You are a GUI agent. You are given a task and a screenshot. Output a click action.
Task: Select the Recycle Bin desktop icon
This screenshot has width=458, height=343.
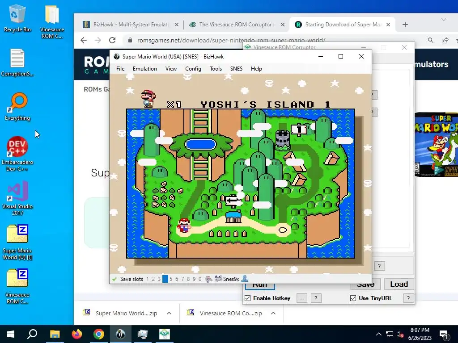tap(17, 18)
